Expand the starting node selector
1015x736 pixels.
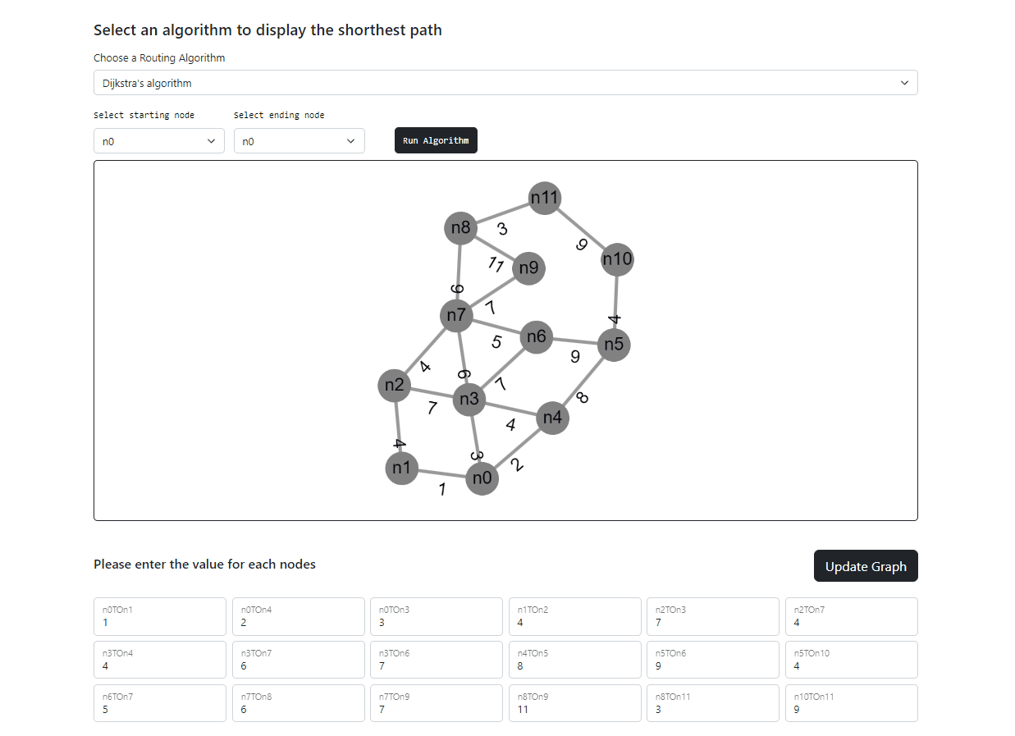[159, 140]
